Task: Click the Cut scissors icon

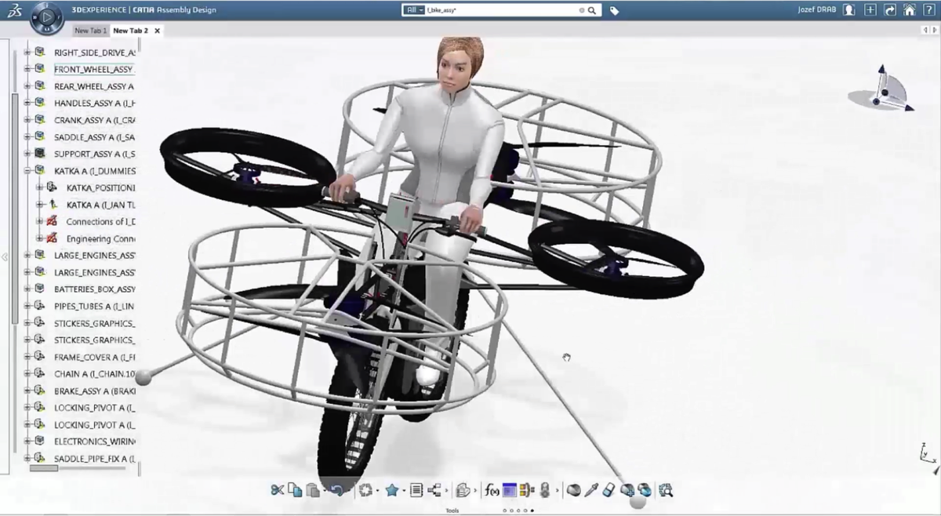Action: pos(277,490)
